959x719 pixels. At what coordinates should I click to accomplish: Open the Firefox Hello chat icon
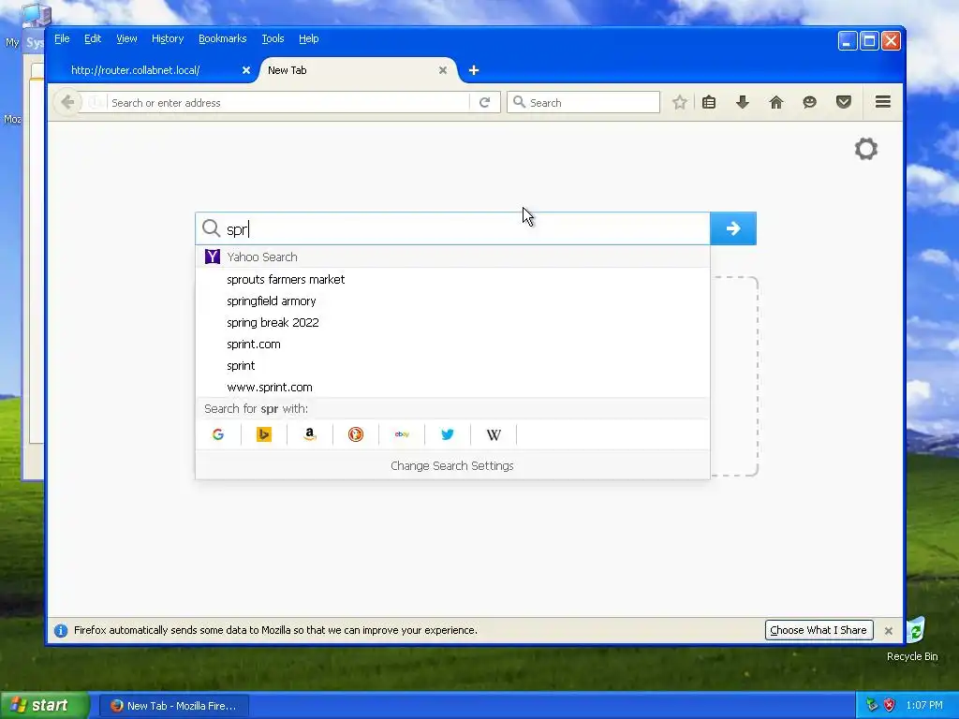810,102
